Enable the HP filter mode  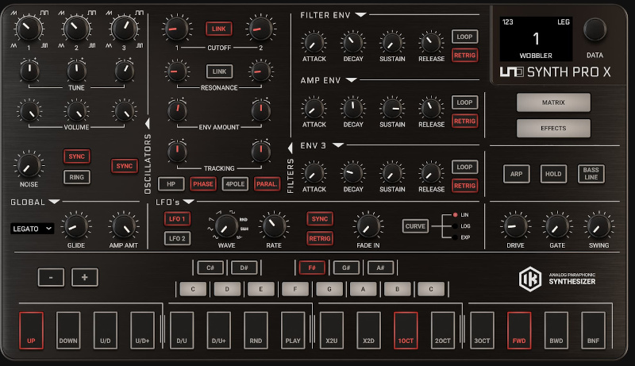[x=171, y=184]
